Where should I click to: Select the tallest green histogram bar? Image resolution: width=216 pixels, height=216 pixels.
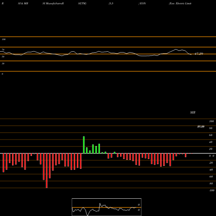point(84,145)
